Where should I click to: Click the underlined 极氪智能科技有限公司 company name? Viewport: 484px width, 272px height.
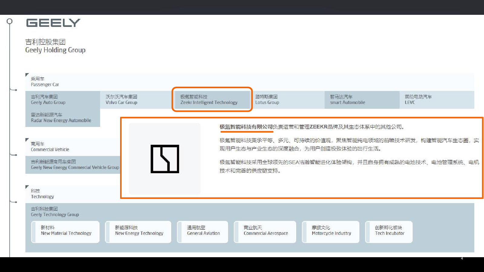tap(246, 127)
